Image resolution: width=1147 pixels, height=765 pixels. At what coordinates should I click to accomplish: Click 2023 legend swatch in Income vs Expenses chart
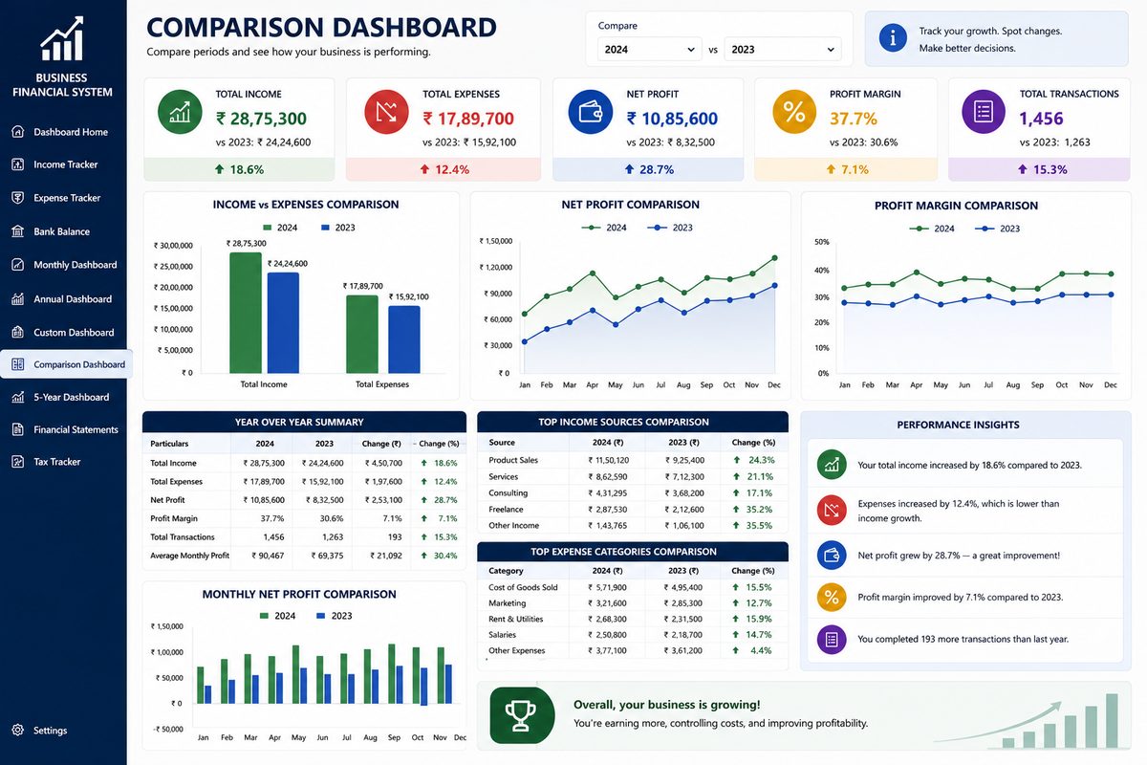[325, 228]
